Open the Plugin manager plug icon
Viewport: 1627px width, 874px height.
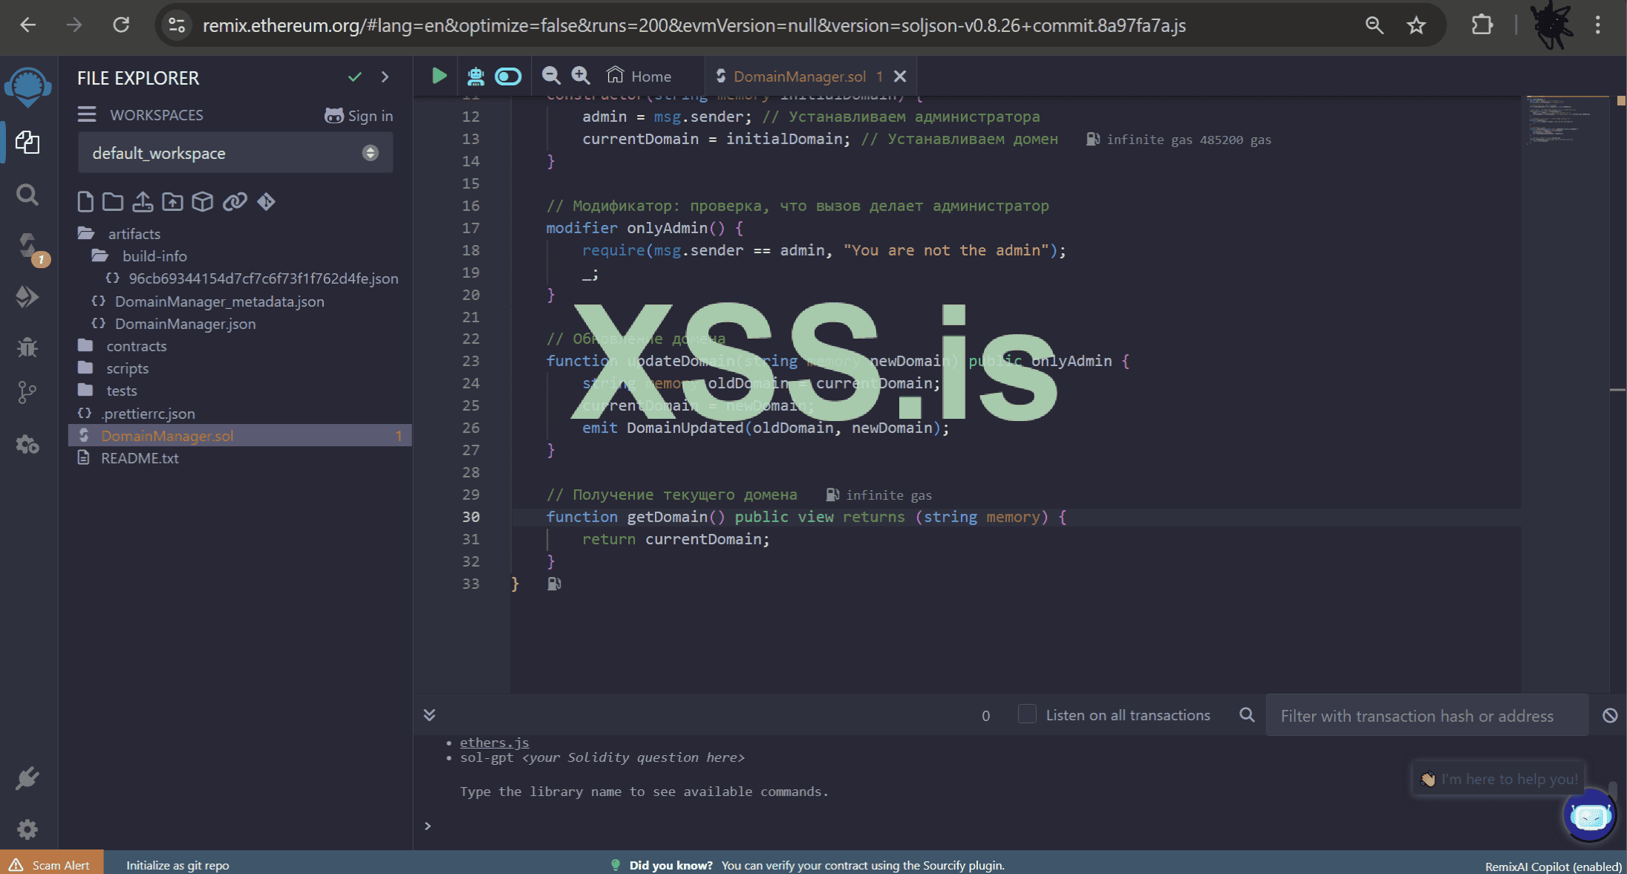click(x=27, y=778)
